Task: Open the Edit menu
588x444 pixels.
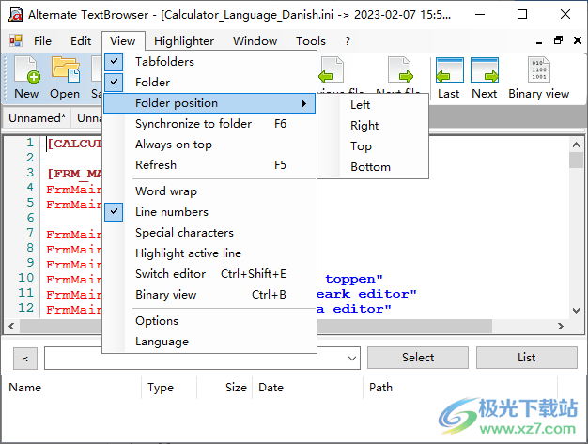Action: (81, 41)
